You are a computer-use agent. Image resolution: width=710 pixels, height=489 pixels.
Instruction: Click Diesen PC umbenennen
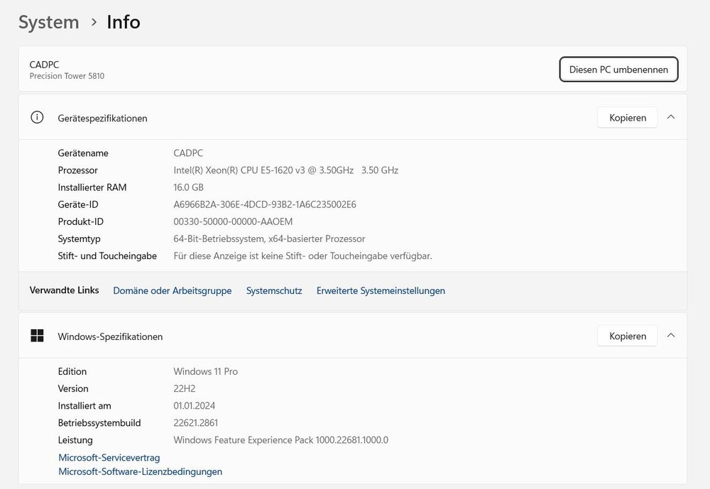[618, 70]
